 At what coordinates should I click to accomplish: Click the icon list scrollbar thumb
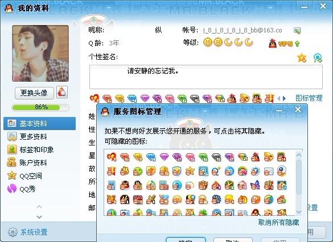click(x=299, y=177)
